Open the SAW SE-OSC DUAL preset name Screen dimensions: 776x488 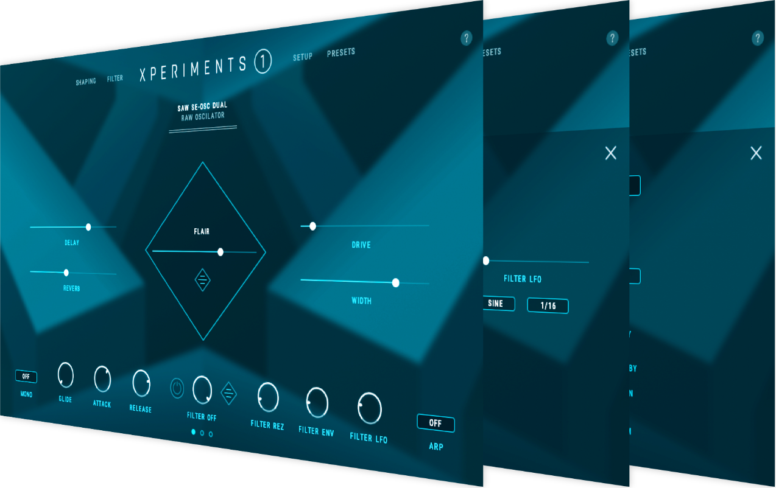pyautogui.click(x=202, y=106)
